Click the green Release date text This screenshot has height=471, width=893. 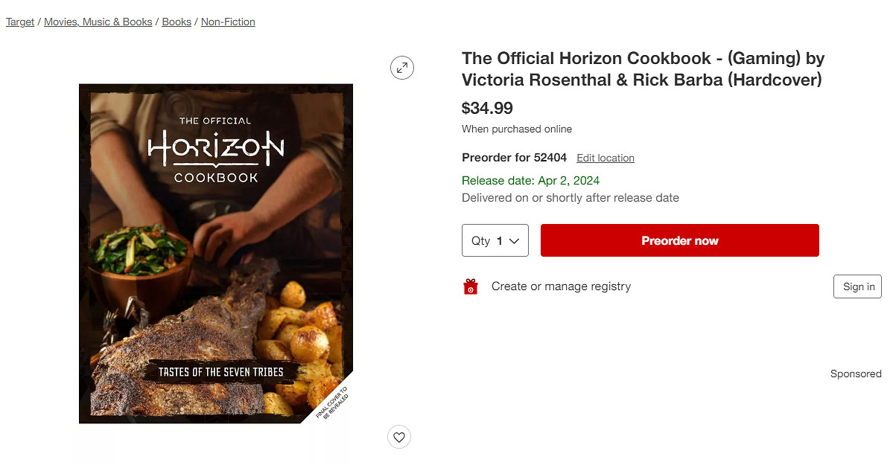point(530,181)
